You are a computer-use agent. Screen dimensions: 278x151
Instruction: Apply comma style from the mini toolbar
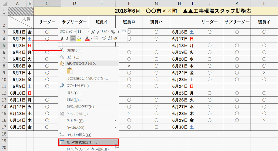click(x=118, y=32)
